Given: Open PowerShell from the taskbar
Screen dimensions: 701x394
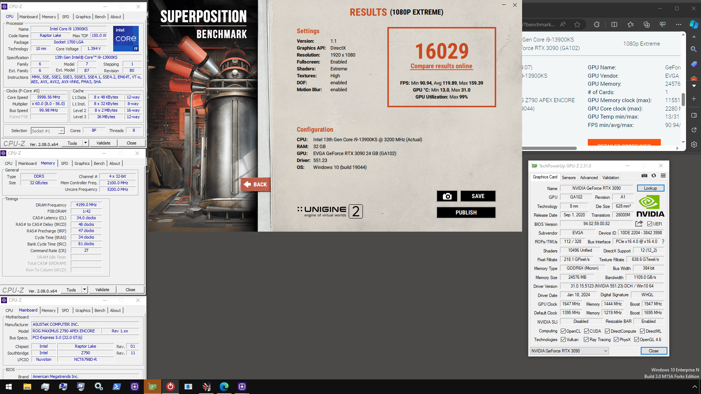Looking at the screenshot, I should point(116,387).
